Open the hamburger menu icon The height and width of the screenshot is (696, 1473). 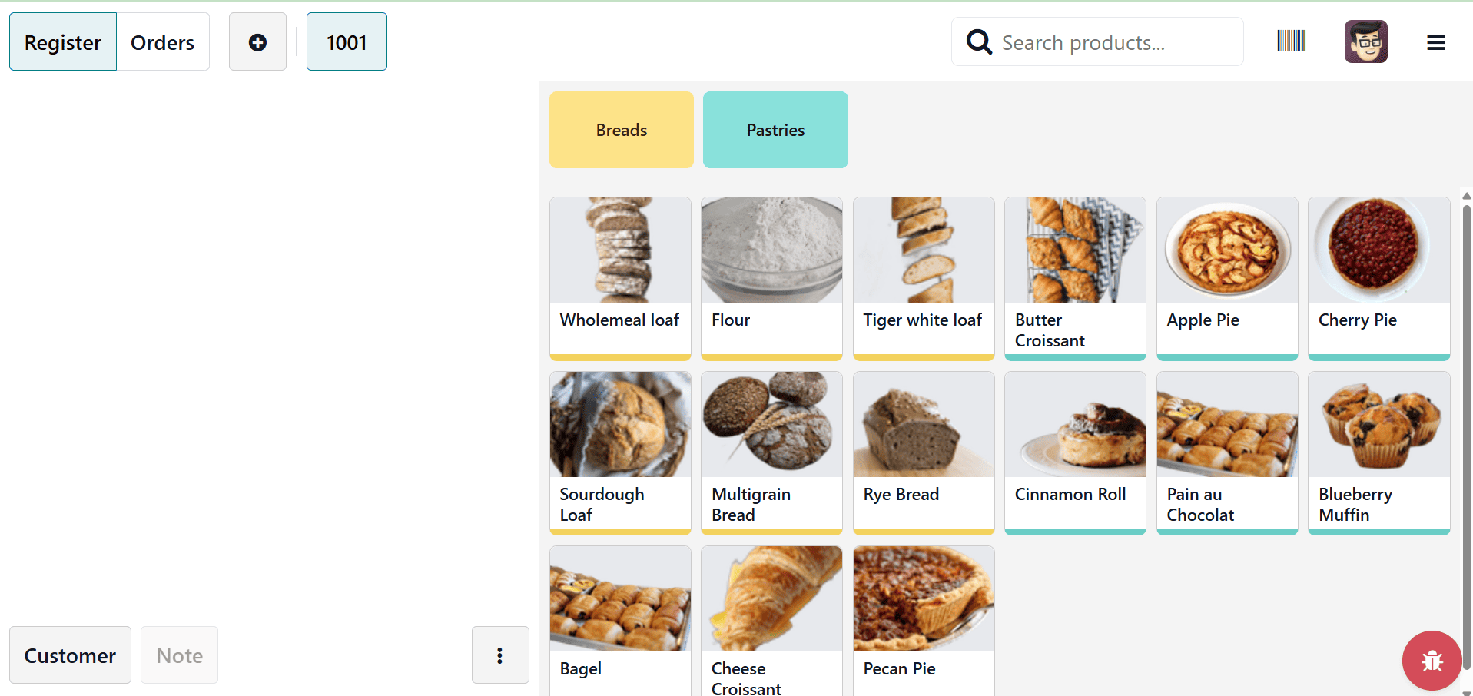coord(1435,41)
